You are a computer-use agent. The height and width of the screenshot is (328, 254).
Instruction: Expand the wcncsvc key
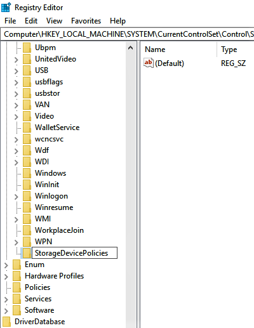point(17,140)
